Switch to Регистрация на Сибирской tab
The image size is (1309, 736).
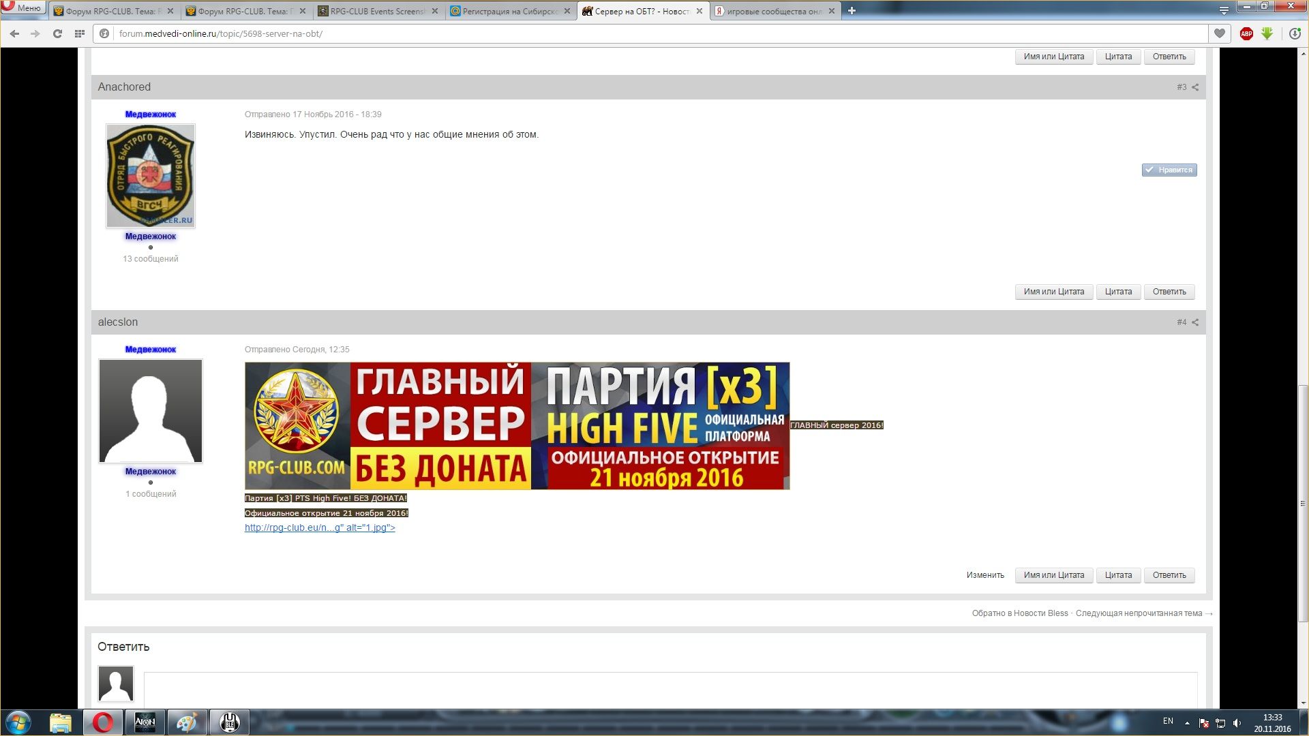pyautogui.click(x=509, y=11)
